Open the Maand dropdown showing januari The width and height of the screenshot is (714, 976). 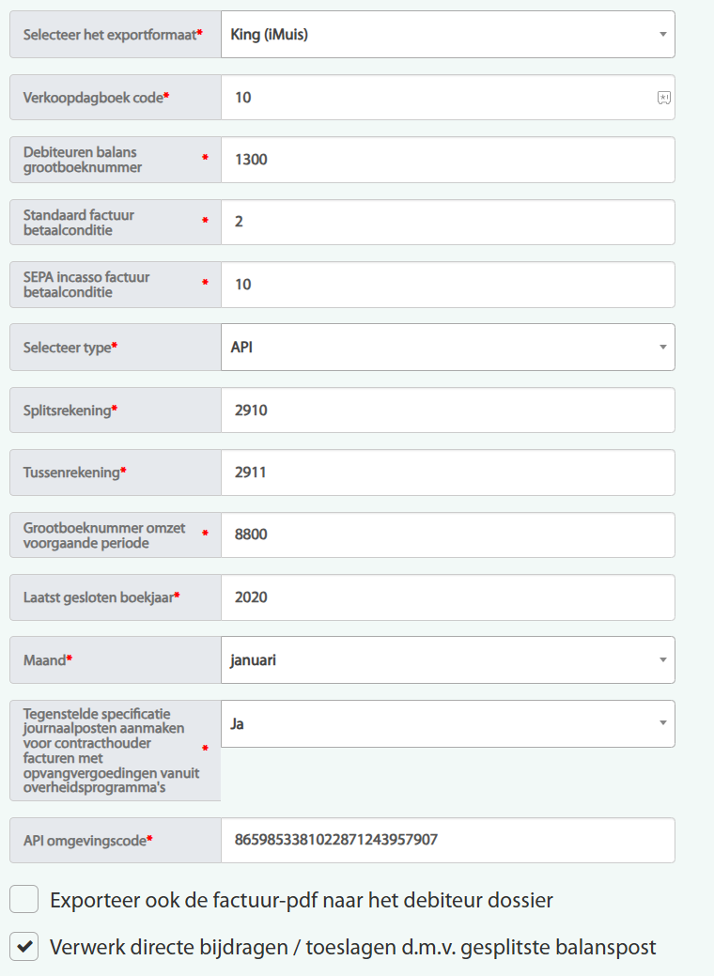tap(447, 660)
